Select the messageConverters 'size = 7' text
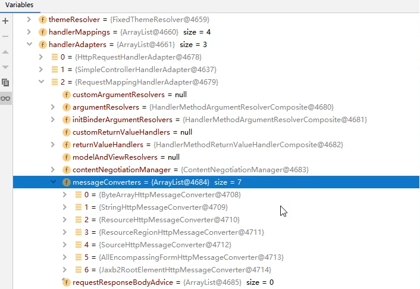This screenshot has width=420, height=289. click(x=228, y=182)
